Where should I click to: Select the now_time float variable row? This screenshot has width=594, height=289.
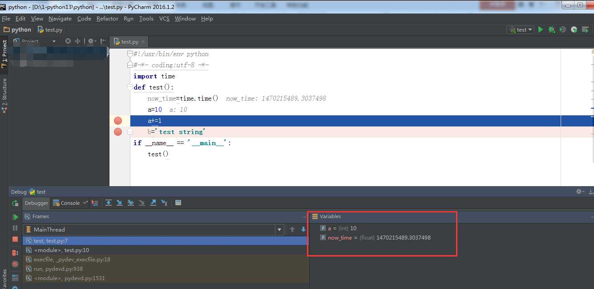375,238
